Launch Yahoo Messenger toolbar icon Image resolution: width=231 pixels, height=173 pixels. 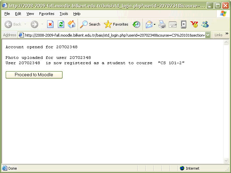tap(194, 24)
